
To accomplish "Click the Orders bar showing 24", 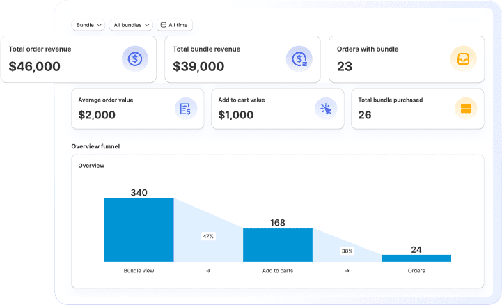I will [416, 258].
